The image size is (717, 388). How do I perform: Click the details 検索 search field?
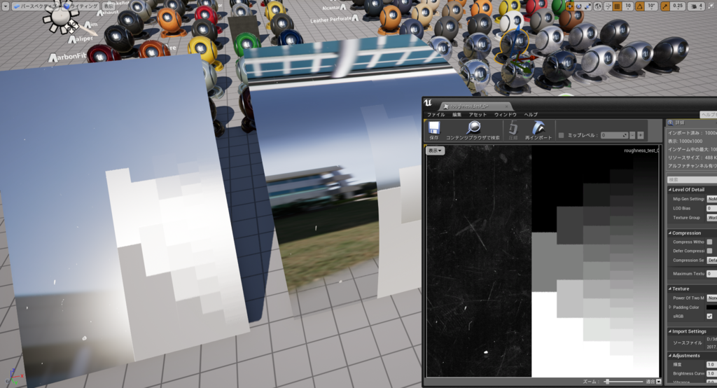click(x=692, y=179)
